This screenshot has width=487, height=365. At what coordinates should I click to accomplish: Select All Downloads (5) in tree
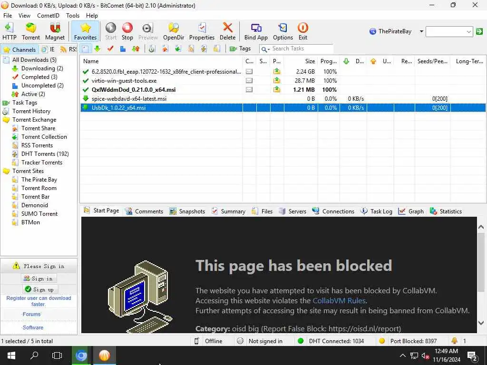click(34, 59)
